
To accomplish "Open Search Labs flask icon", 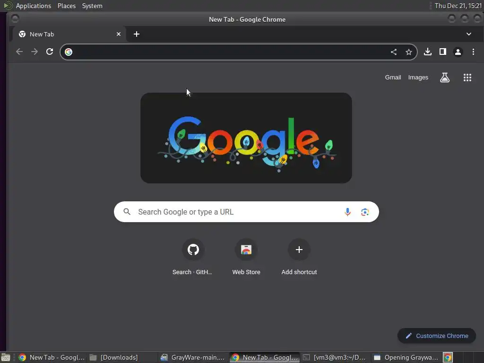I will tap(444, 78).
